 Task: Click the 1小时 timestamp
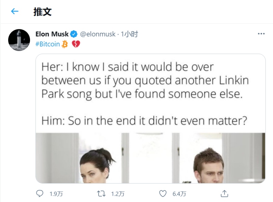point(129,34)
